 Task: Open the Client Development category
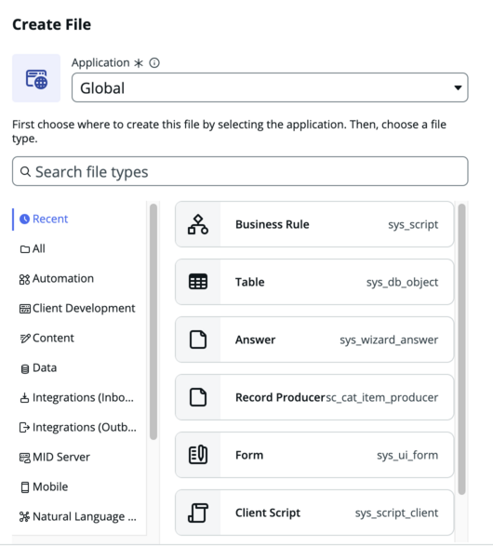77,308
